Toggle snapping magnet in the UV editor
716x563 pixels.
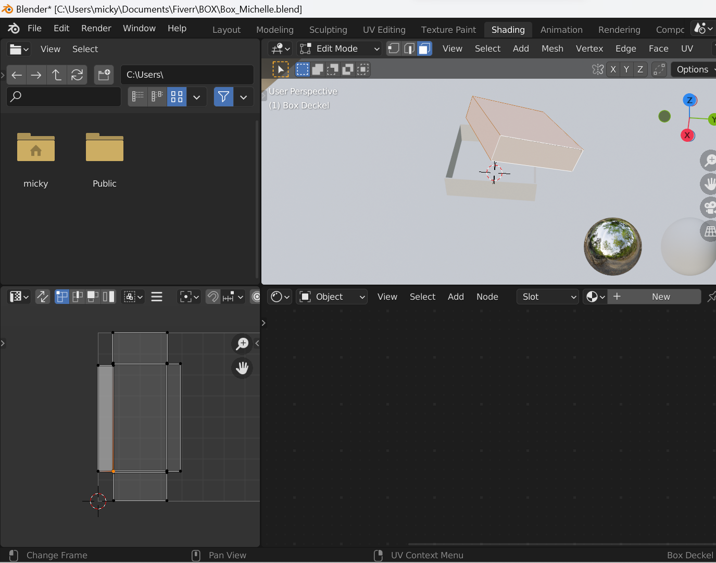(213, 297)
